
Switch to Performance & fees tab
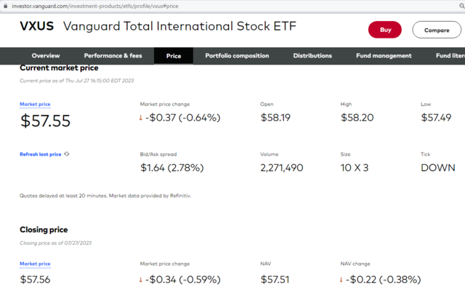click(113, 56)
